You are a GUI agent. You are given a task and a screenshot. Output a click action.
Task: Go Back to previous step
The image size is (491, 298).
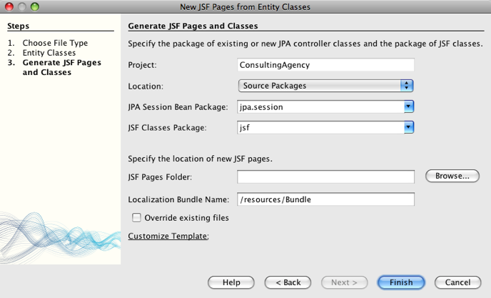point(288,282)
